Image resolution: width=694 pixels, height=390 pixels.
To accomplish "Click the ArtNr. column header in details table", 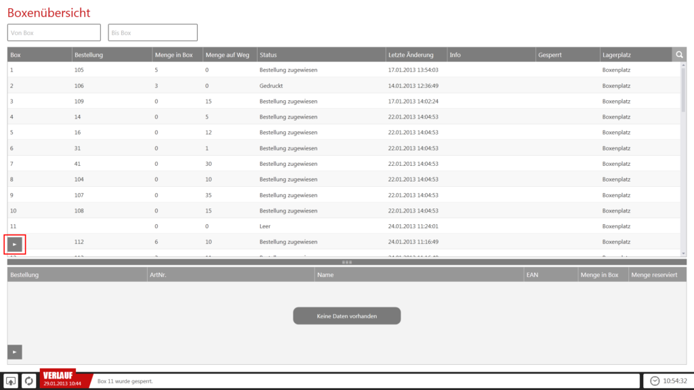I will click(x=230, y=275).
